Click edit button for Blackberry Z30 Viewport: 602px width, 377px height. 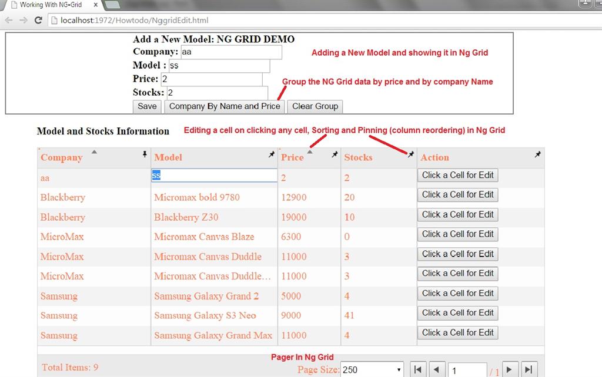point(457,215)
